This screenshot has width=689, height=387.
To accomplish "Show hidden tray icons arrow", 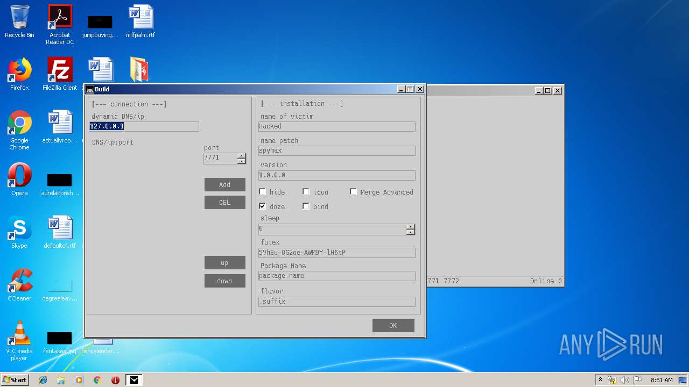I will click(600, 379).
